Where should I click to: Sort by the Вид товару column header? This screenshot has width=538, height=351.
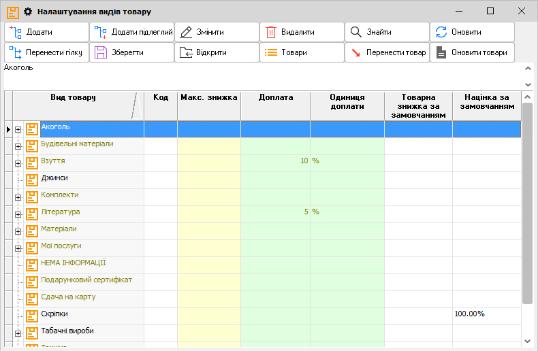coord(73,98)
